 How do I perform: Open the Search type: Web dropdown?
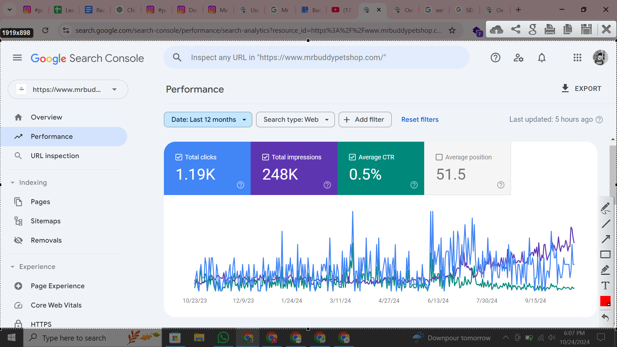click(x=295, y=120)
